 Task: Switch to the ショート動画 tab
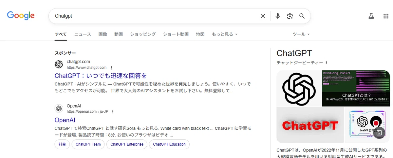coord(176,34)
